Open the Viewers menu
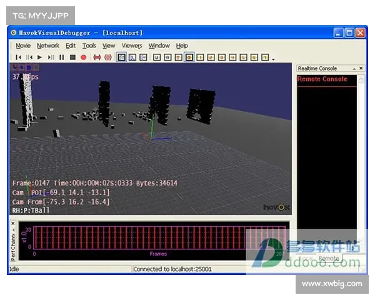This screenshot has width=375, height=300. pyautogui.click(x=132, y=46)
